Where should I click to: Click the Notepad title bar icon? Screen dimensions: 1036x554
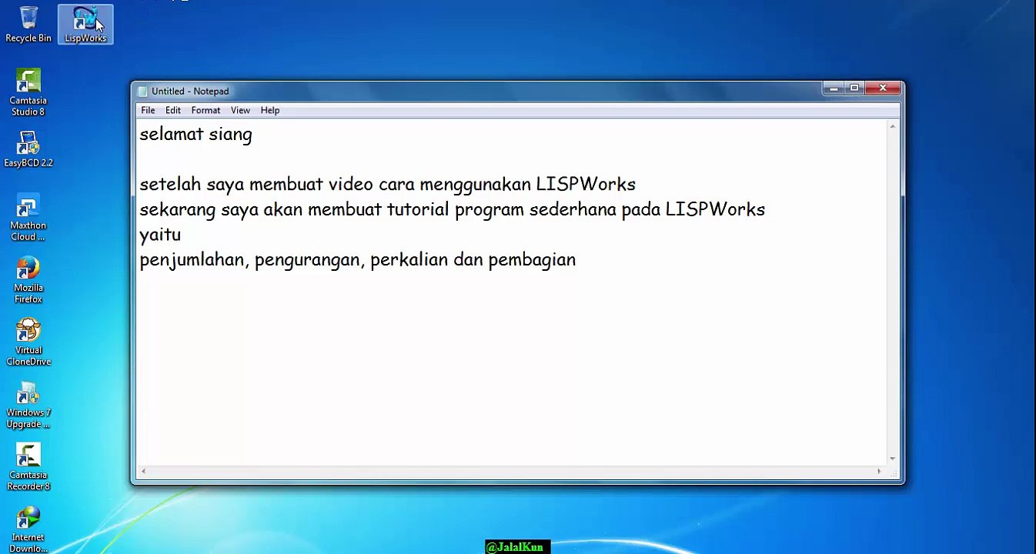coord(142,91)
